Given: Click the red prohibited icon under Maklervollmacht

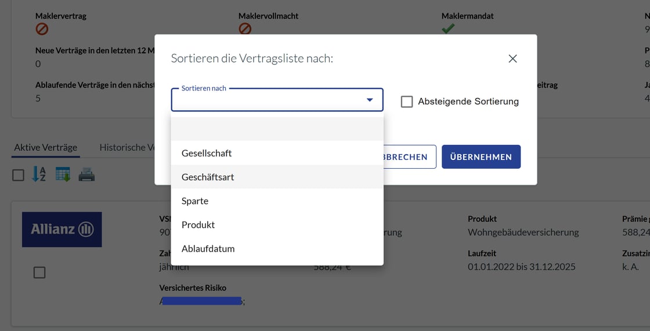Looking at the screenshot, I should pyautogui.click(x=245, y=28).
